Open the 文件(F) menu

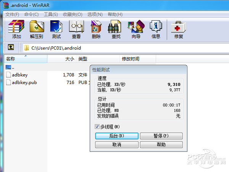[x=12, y=15]
